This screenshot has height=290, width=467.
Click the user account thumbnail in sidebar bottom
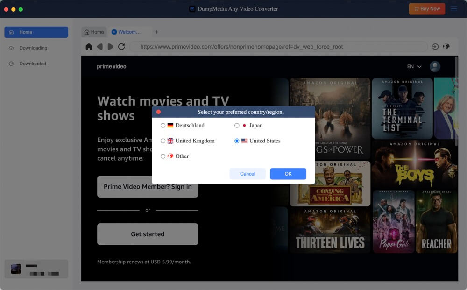16,269
